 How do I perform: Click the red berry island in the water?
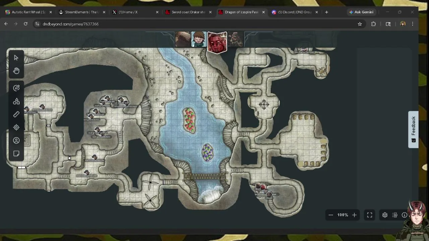click(189, 120)
